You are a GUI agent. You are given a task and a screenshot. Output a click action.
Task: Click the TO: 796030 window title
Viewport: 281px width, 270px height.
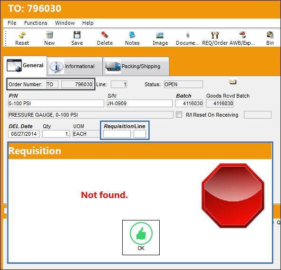(x=35, y=9)
